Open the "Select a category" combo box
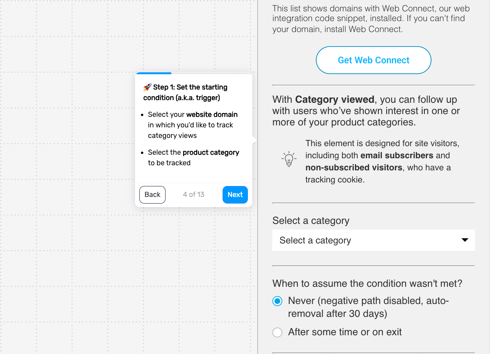This screenshot has height=354, width=490. click(374, 240)
